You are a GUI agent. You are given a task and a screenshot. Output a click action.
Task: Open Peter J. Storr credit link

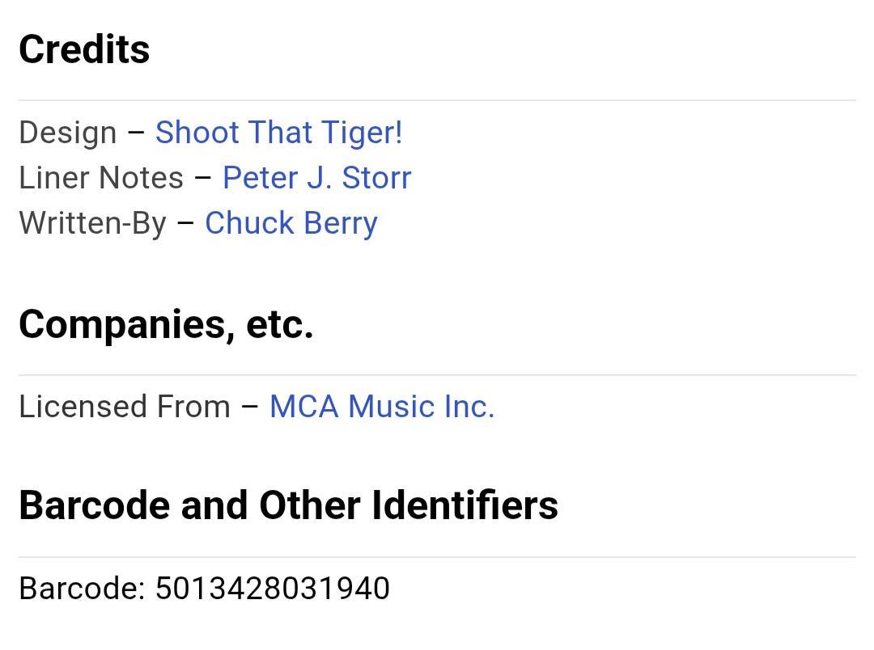pos(316,178)
